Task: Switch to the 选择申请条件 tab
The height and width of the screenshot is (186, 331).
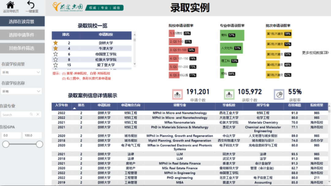Action: (x=22, y=35)
